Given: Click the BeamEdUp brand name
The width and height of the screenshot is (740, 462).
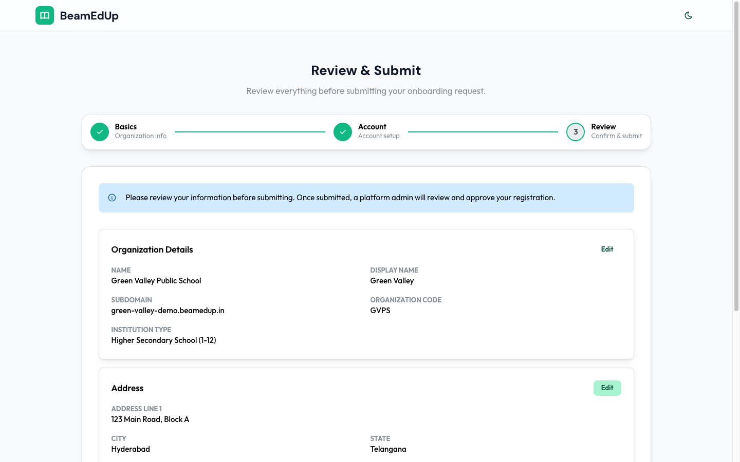Looking at the screenshot, I should coord(89,16).
